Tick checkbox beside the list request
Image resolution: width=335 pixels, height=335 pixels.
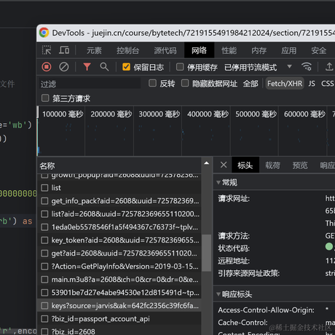coord(44,188)
